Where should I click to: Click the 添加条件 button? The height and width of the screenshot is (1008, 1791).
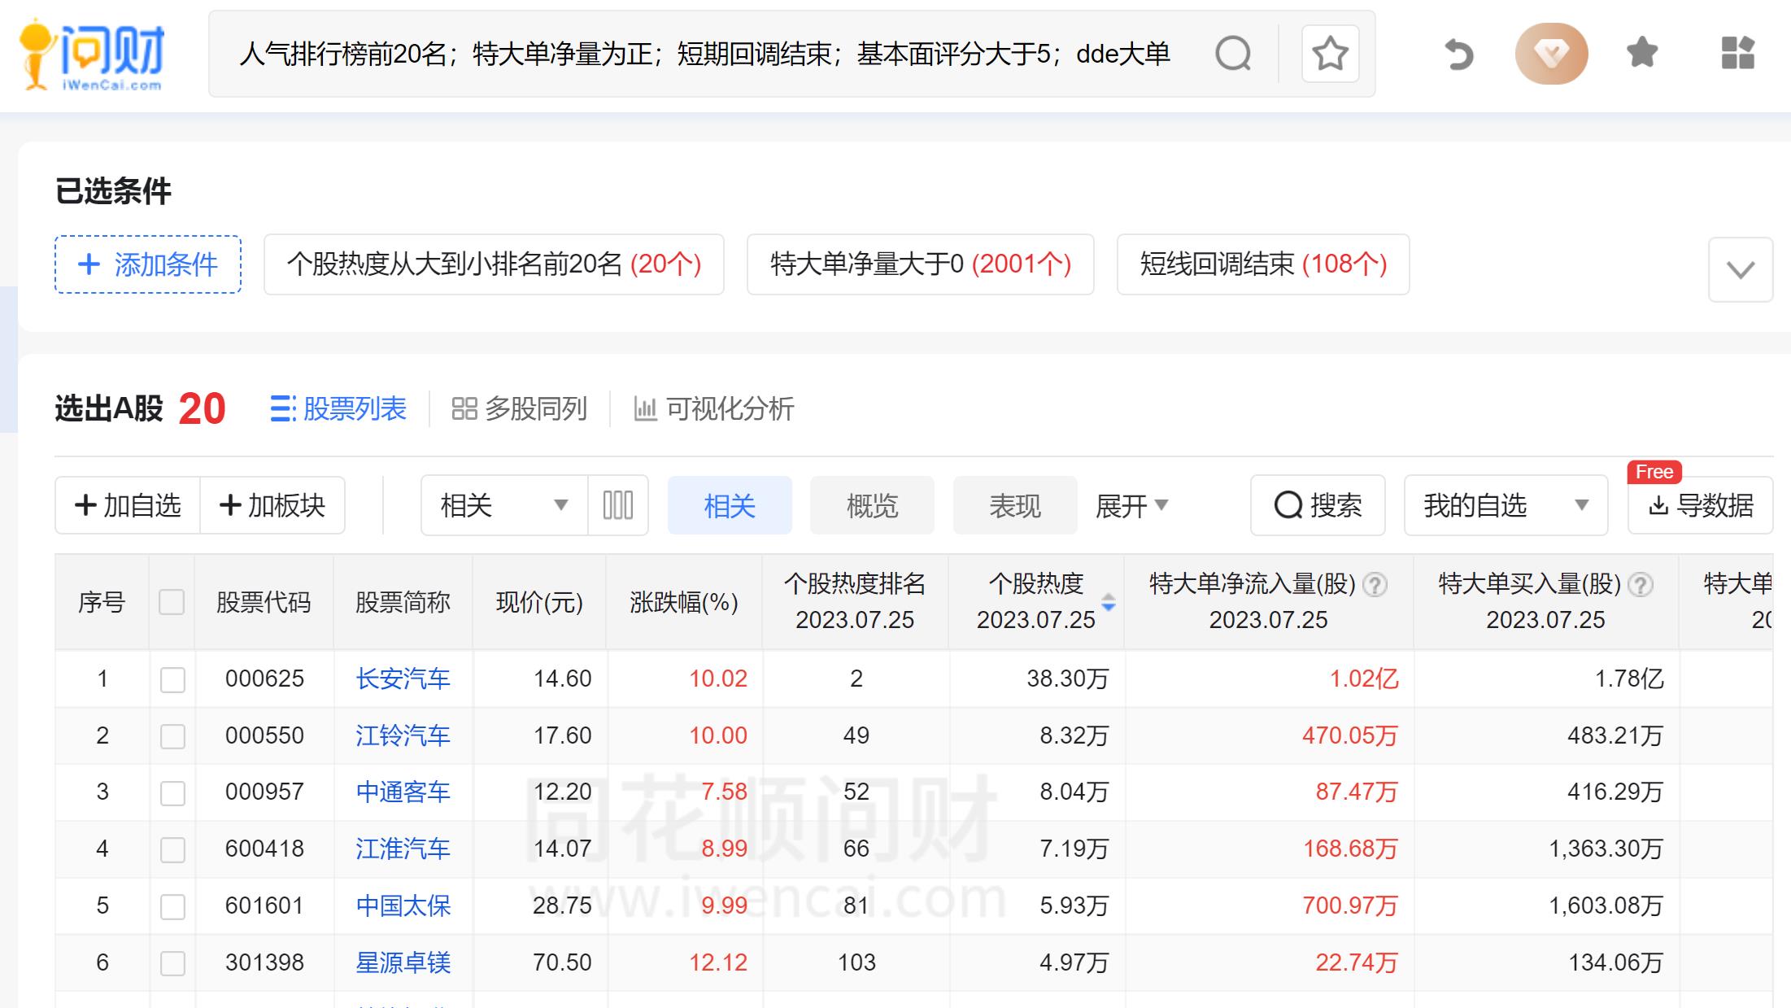click(x=147, y=265)
